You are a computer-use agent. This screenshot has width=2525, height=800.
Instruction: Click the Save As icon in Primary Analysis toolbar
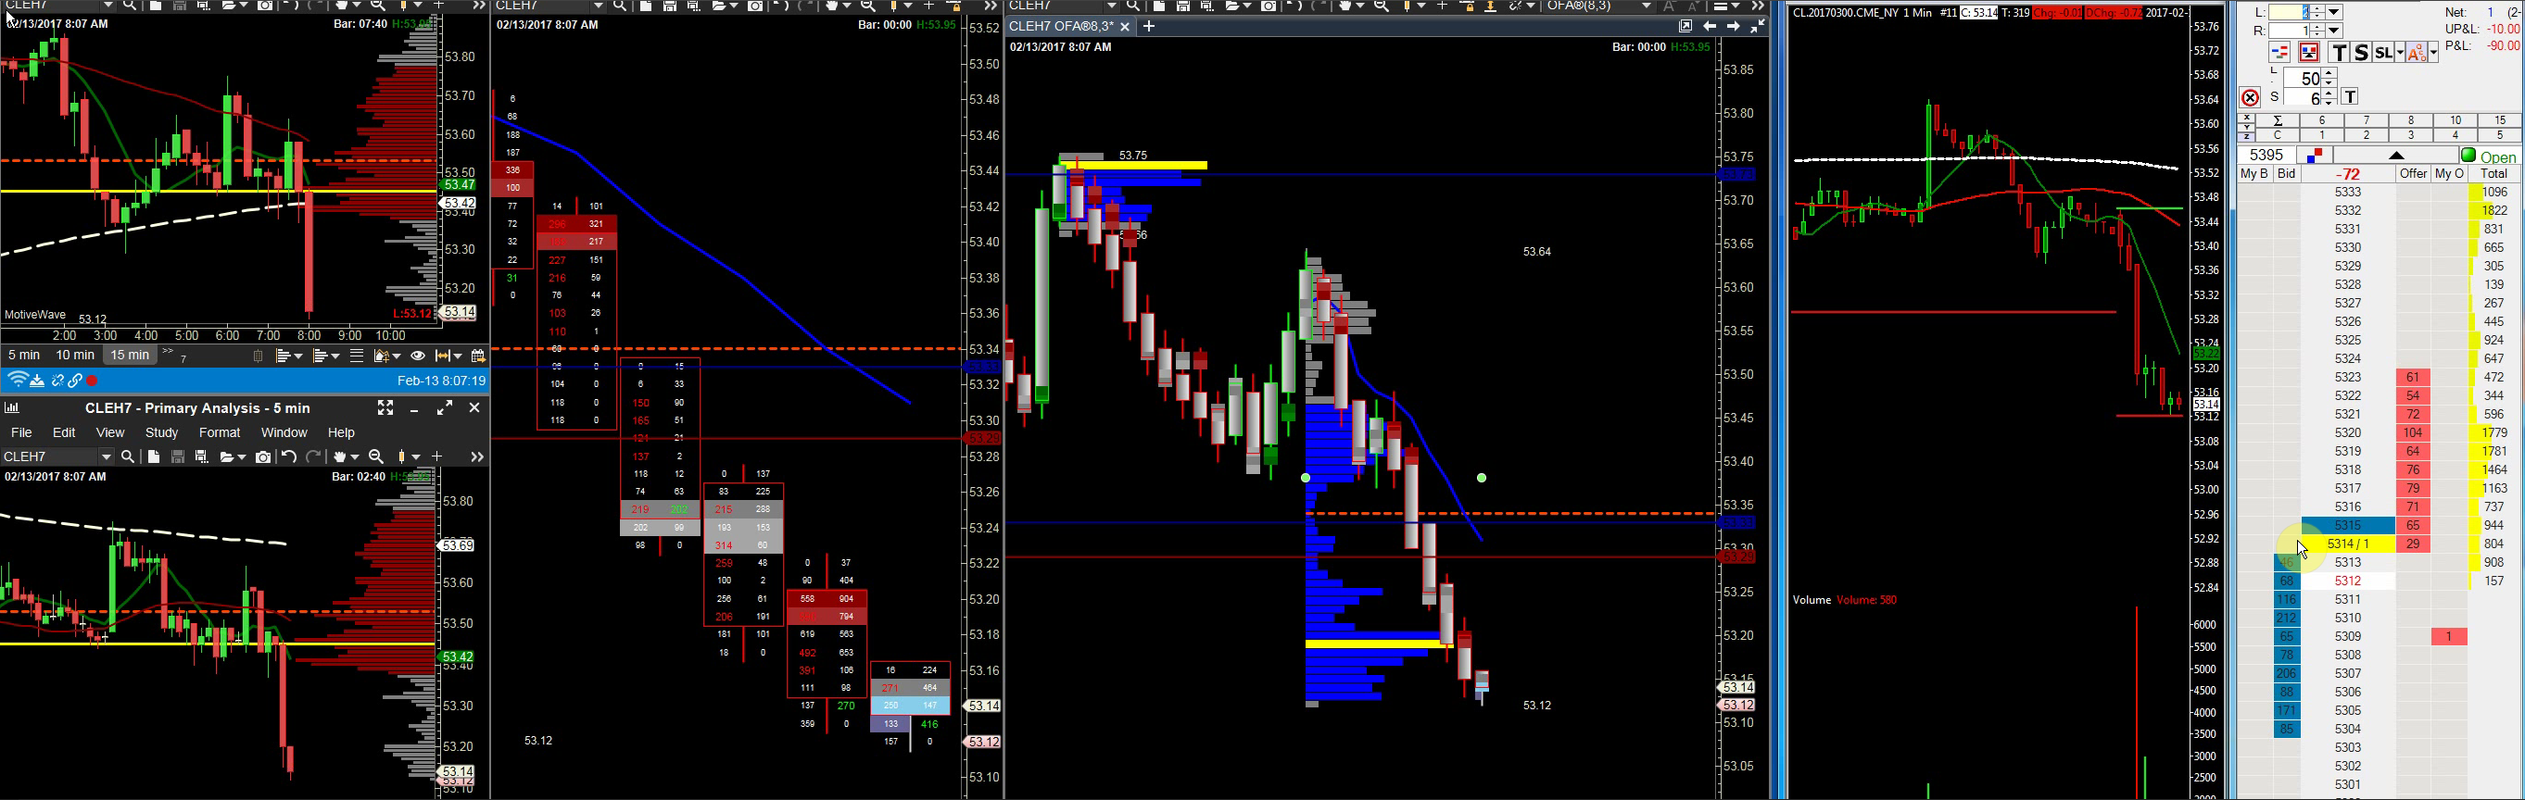tap(202, 456)
